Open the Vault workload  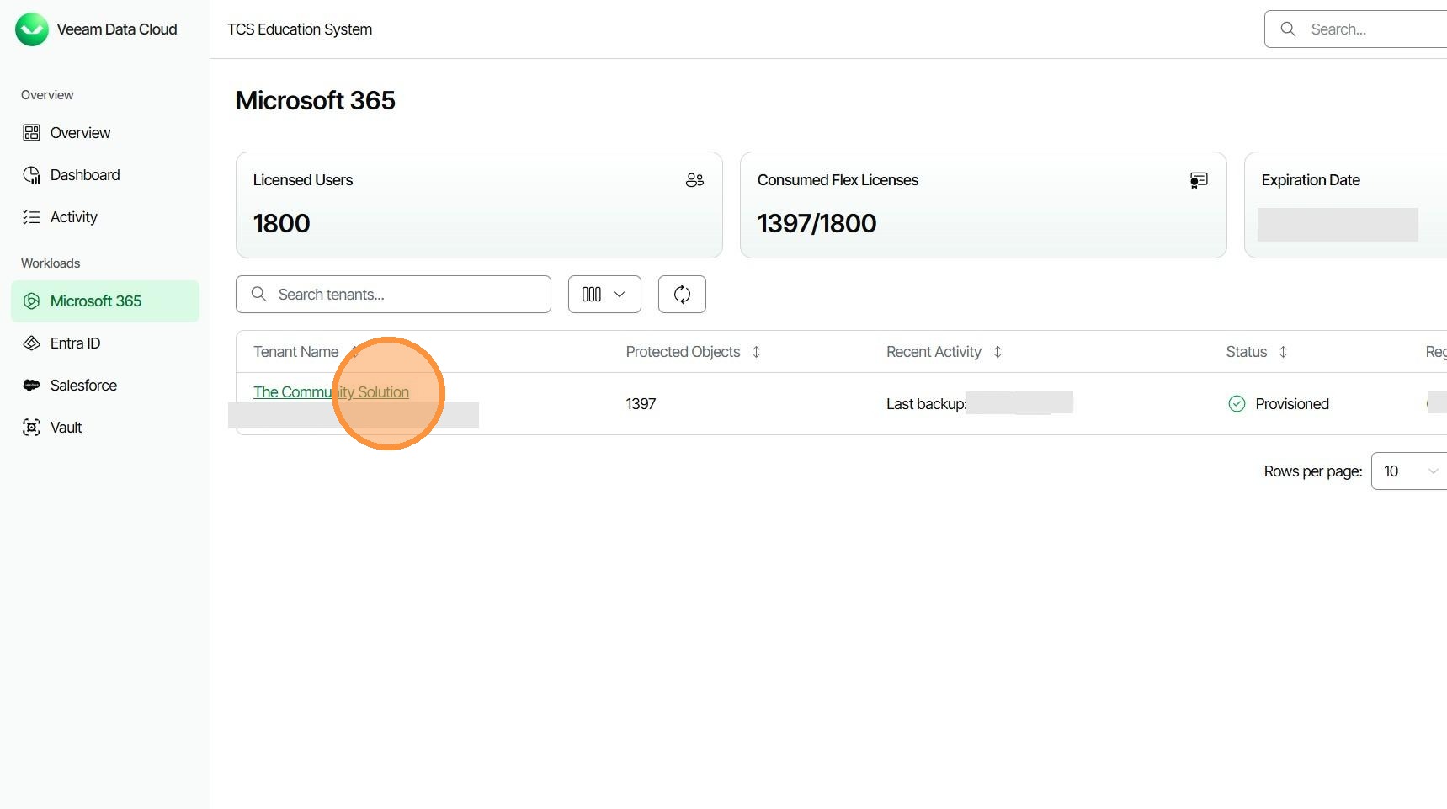(x=105, y=428)
